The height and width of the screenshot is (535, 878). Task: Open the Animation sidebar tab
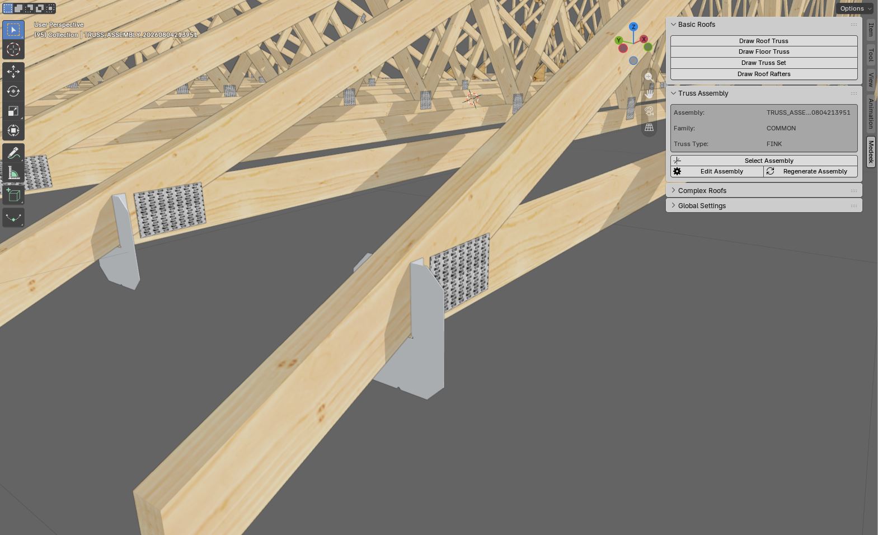pos(871,113)
